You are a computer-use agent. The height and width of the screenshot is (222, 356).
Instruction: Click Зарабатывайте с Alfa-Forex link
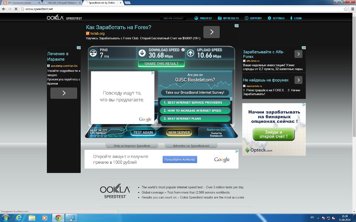(264, 54)
